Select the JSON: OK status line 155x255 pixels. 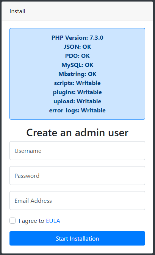click(x=77, y=47)
